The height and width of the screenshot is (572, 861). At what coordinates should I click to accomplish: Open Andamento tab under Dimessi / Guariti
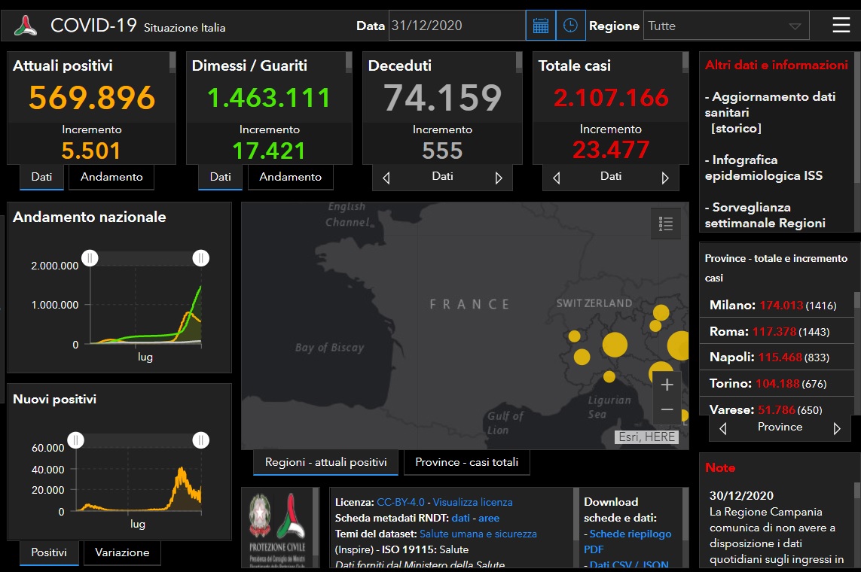[290, 177]
